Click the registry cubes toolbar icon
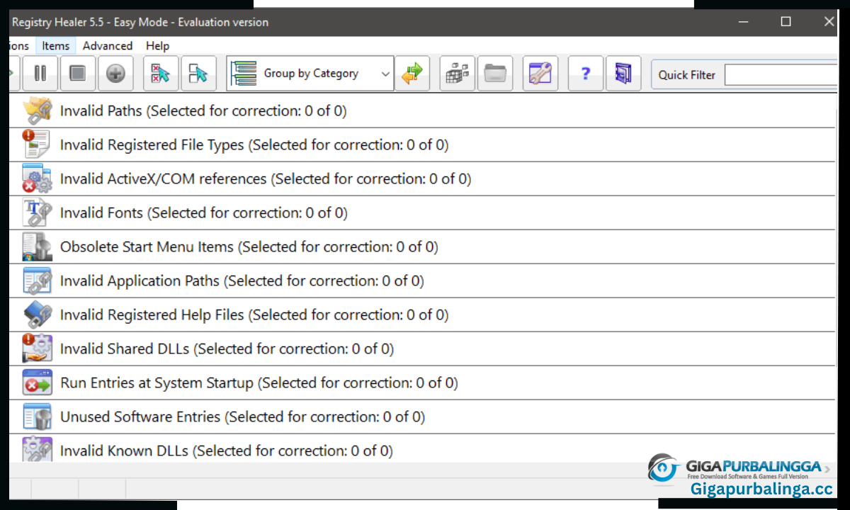 click(x=458, y=74)
